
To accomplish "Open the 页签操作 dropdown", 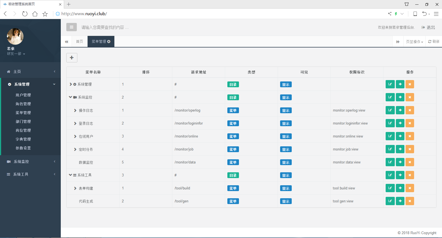I will click(414, 42).
